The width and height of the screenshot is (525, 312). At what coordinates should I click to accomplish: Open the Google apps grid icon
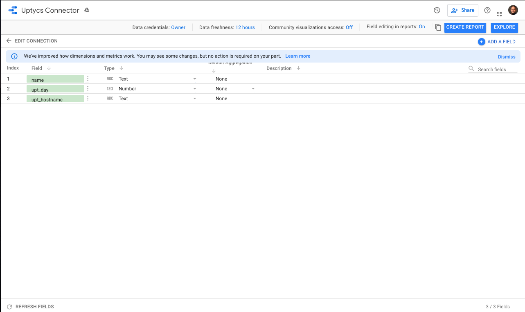point(499,13)
